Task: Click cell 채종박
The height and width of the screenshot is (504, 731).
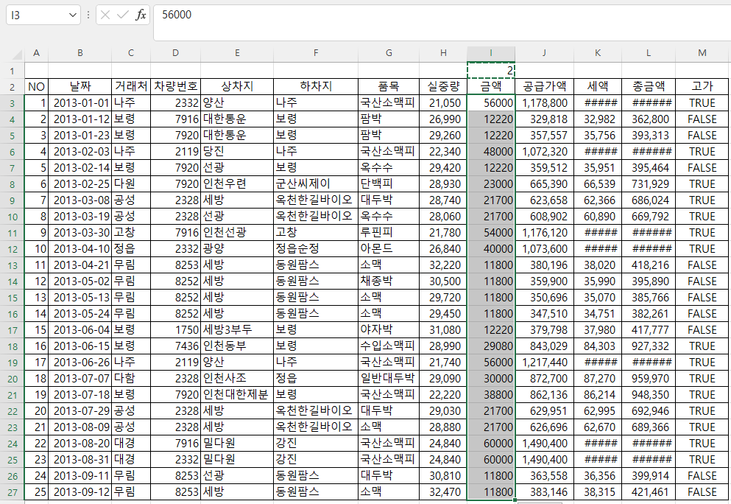Action: [x=389, y=281]
